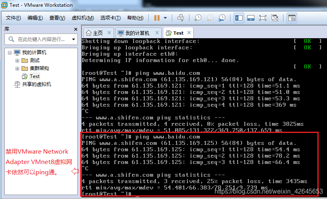
Task: Click the pause virtual machine icon
Action: (x=157, y=18)
